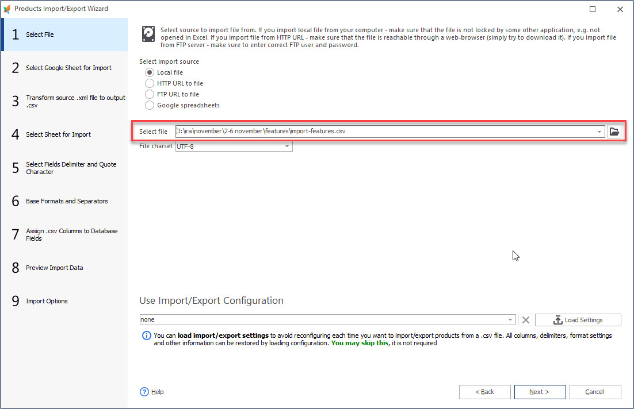Open step 6 Base Formats and Separators
634x409 pixels.
click(64, 201)
